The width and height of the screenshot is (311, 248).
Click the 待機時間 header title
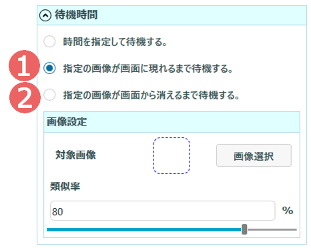76,15
